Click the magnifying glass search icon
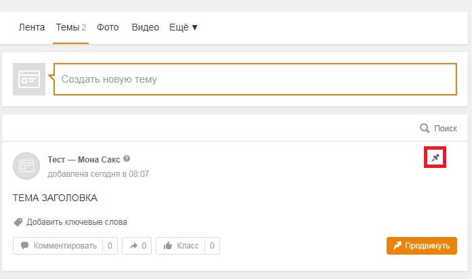This screenshot has height=279, width=472. [x=425, y=128]
